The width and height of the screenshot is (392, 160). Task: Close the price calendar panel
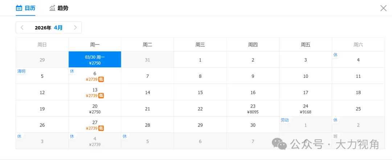(383, 8)
